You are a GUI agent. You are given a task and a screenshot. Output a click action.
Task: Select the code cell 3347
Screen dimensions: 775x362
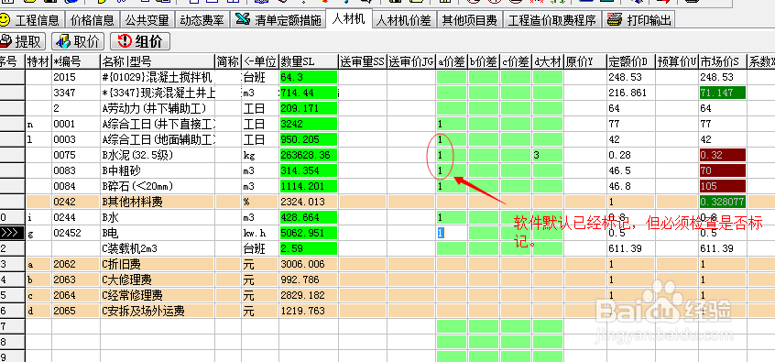pyautogui.click(x=76, y=93)
